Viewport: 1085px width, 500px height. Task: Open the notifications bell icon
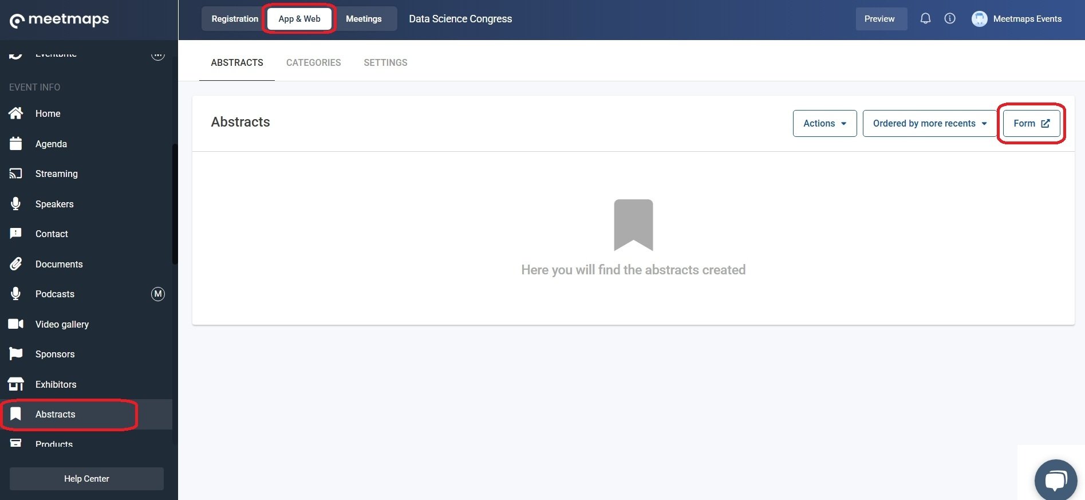pyautogui.click(x=925, y=18)
